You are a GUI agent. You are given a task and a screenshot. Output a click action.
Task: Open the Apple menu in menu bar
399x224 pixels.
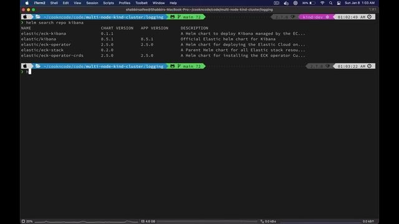[27, 3]
